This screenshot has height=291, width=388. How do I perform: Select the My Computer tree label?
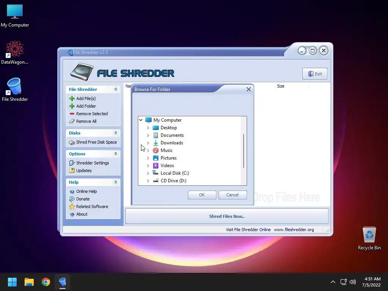(x=167, y=120)
